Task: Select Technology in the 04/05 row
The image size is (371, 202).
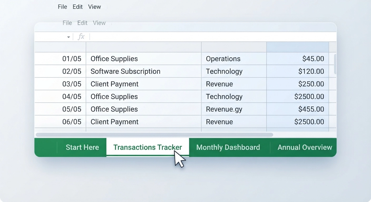Action: pos(234,97)
